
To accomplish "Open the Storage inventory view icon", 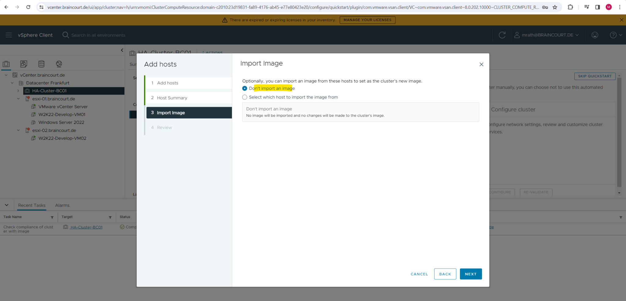I will 41,64.
